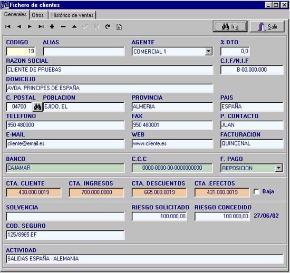Open Histórico de ventas tab
The image size is (290, 273).
pos(72,15)
